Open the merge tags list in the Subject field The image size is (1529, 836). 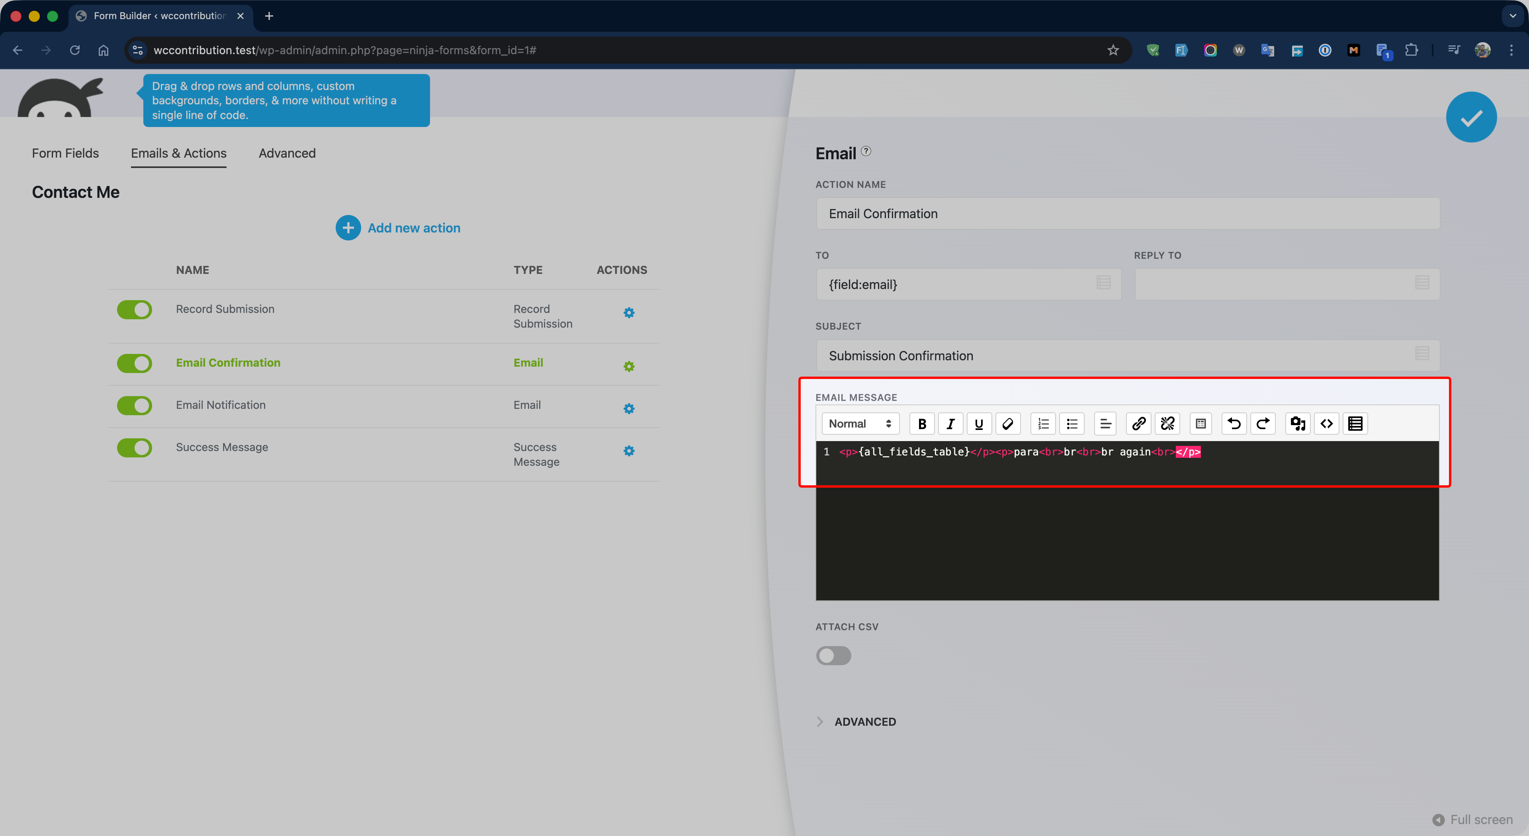click(1421, 354)
